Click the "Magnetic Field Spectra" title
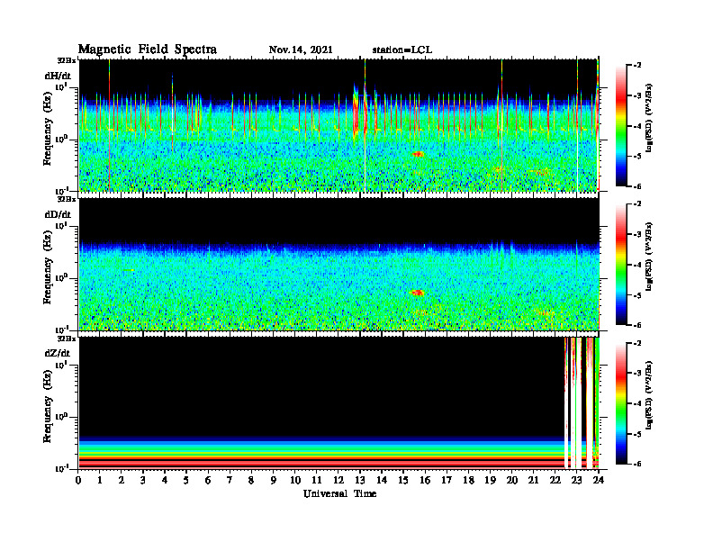Screen dimensions: 713x551 148,50
